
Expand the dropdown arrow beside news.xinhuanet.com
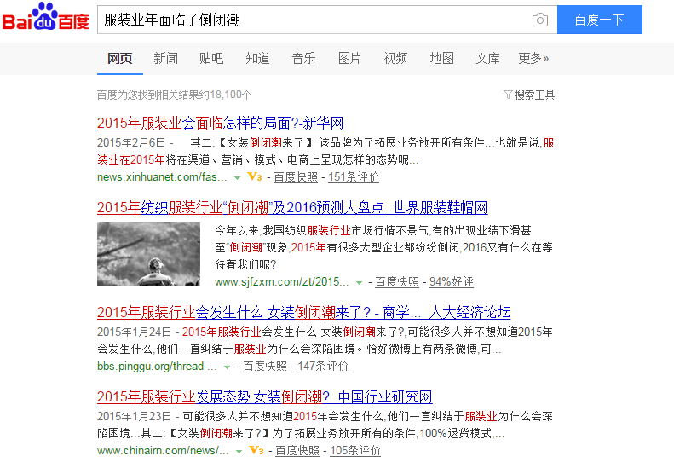click(x=237, y=177)
